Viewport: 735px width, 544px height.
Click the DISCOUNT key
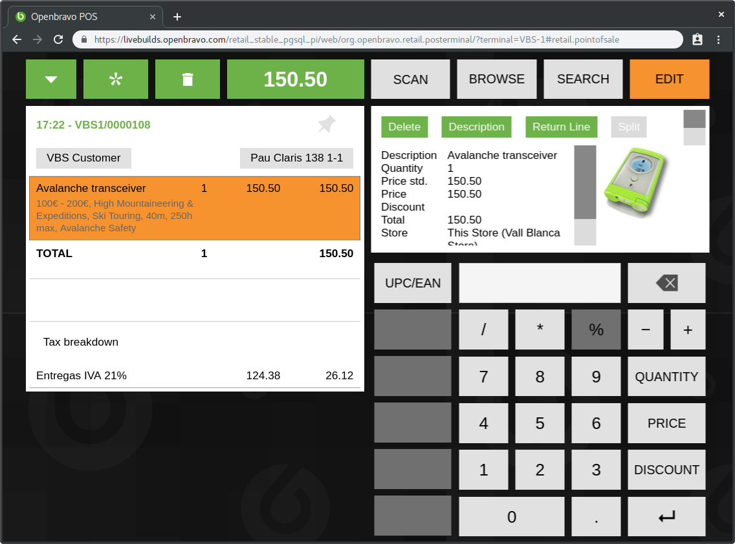tap(666, 470)
